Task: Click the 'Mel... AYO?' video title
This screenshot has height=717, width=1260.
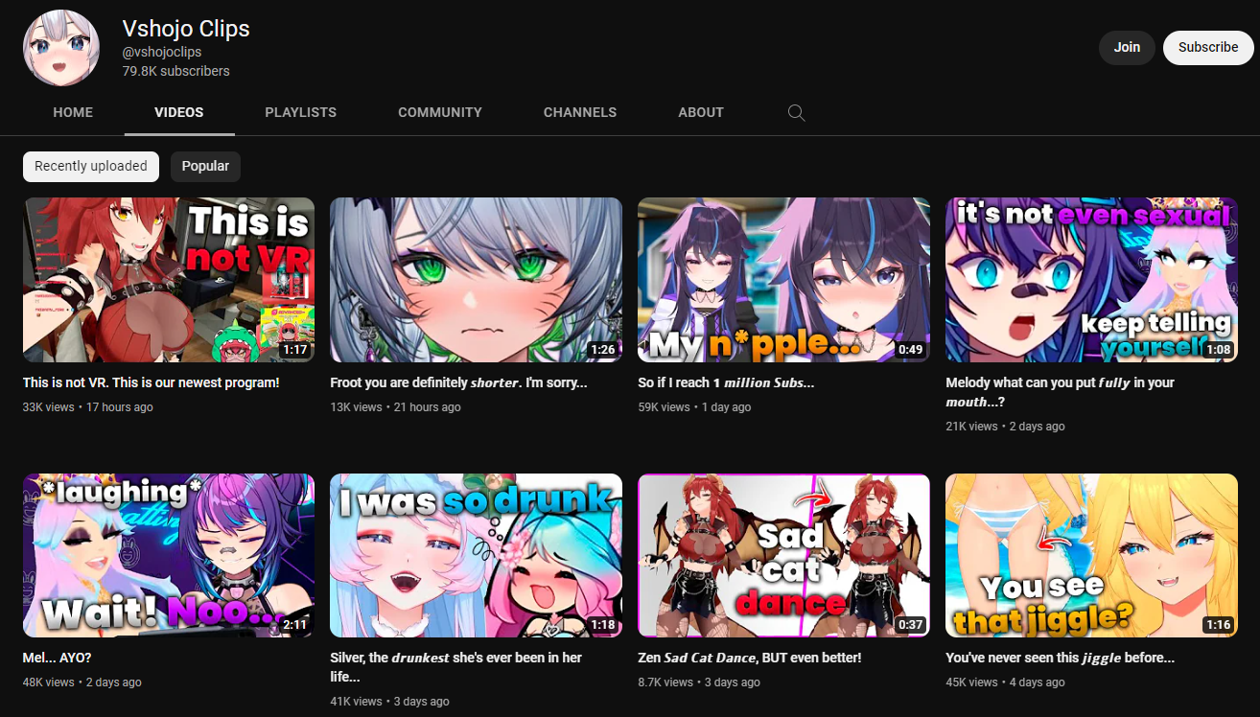Action: (58, 659)
